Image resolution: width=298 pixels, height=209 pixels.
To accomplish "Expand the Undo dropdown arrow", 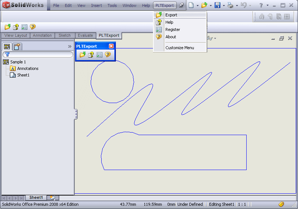I will pos(250,5).
